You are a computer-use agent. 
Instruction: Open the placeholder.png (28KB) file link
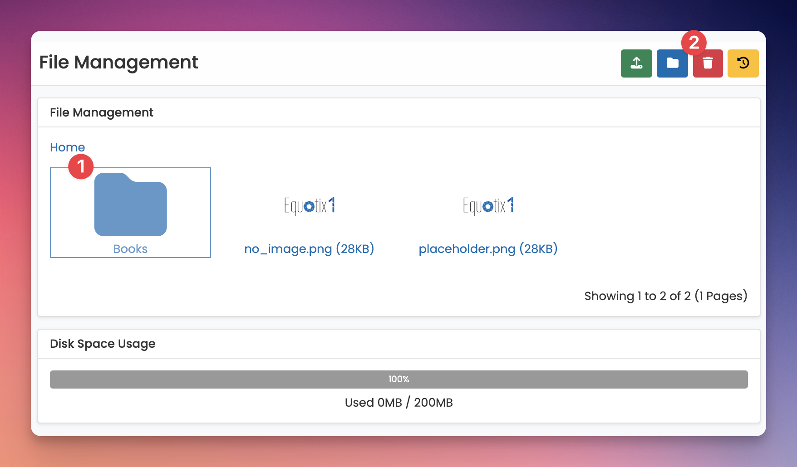click(x=488, y=249)
